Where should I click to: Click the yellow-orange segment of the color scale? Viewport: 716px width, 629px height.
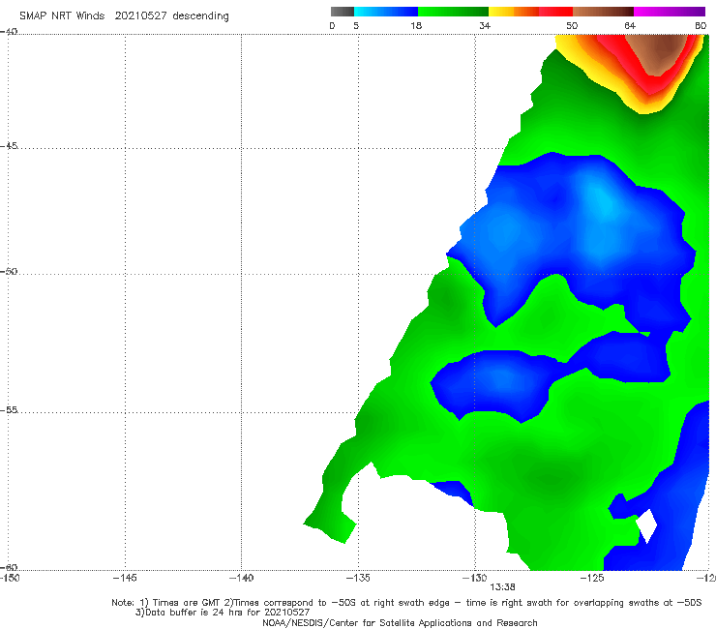coord(514,12)
